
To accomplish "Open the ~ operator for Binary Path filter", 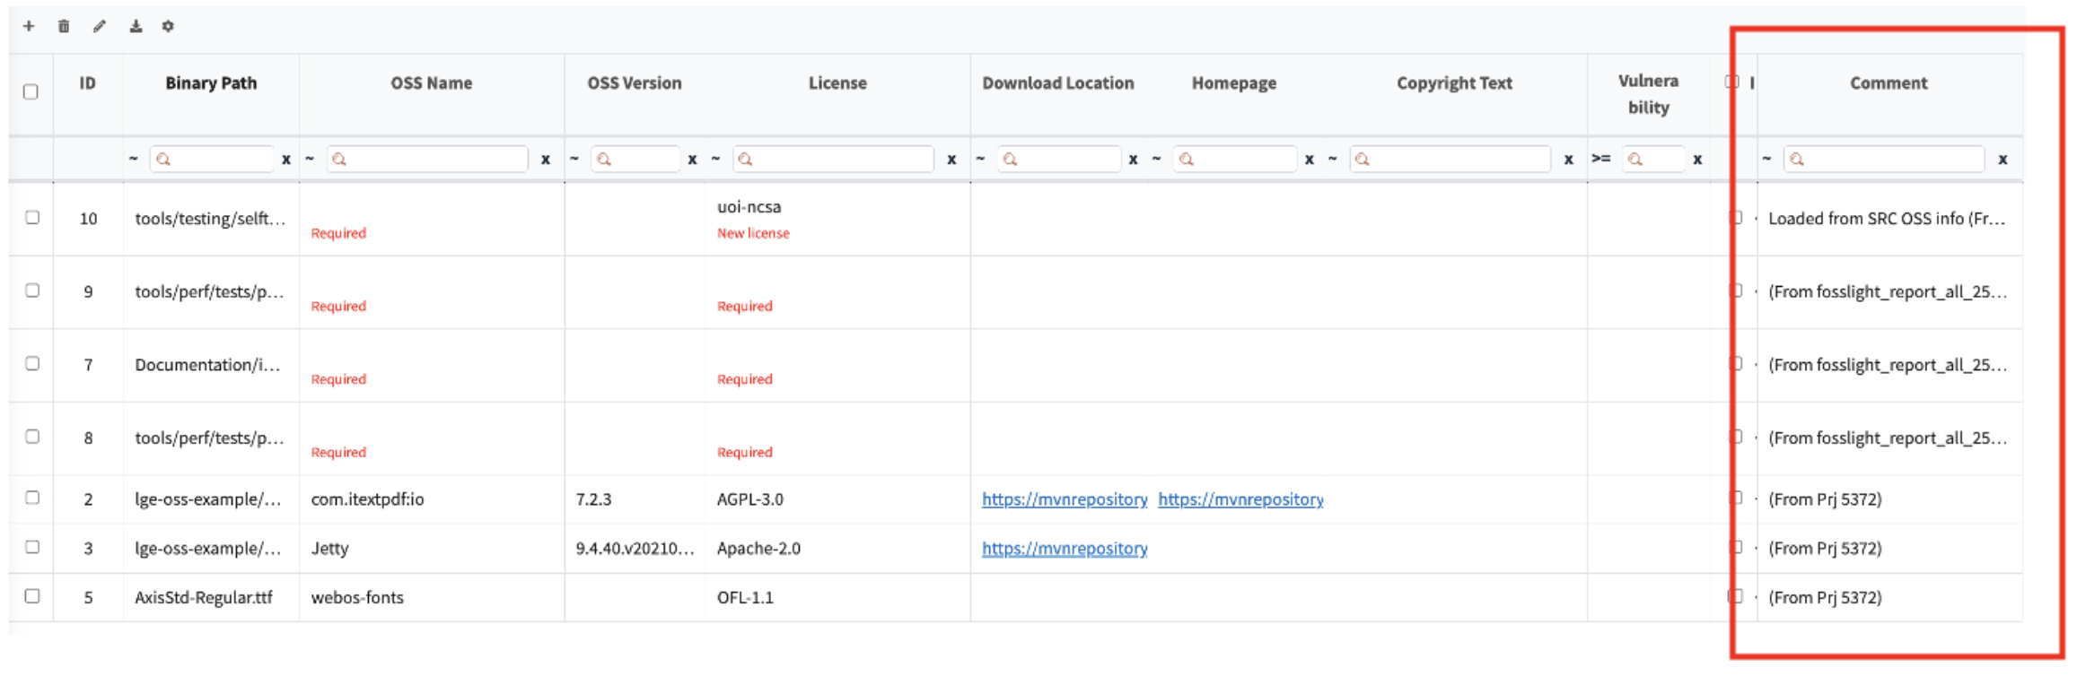I will [x=133, y=159].
